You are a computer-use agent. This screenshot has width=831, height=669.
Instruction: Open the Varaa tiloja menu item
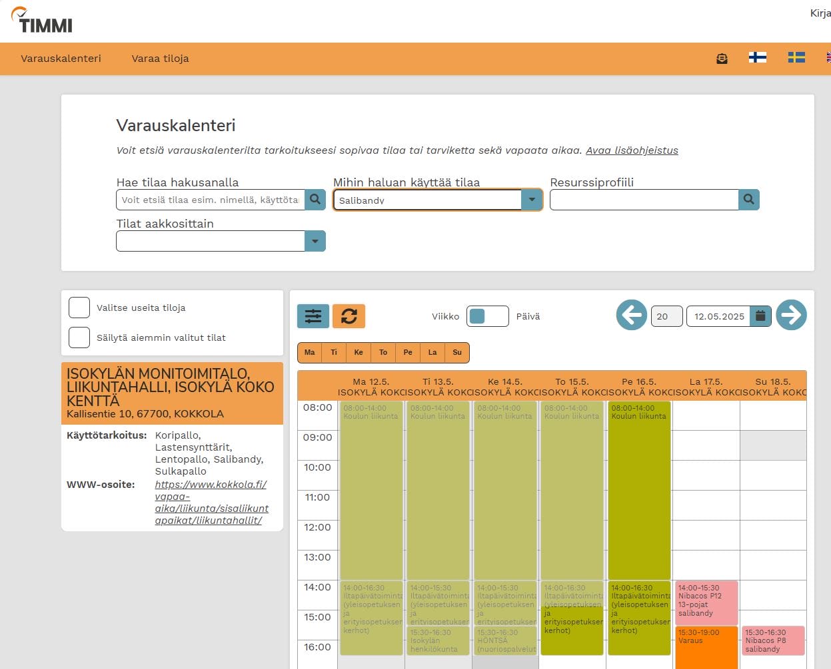click(160, 59)
